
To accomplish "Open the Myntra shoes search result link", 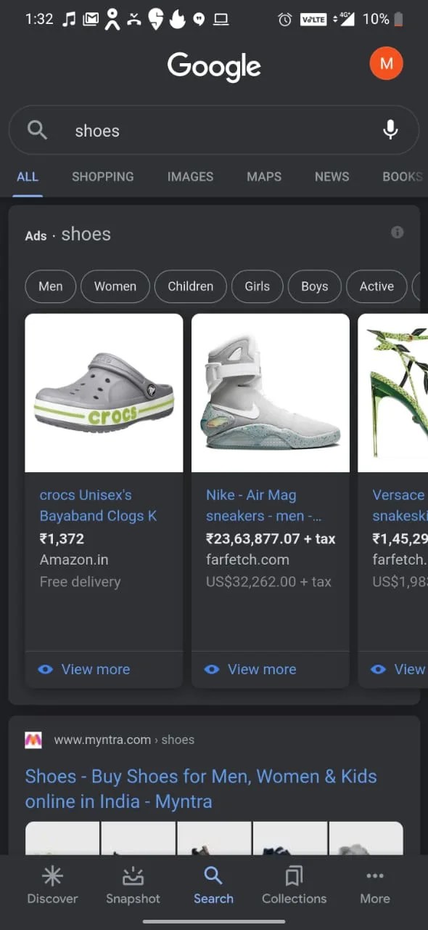I will (201, 788).
